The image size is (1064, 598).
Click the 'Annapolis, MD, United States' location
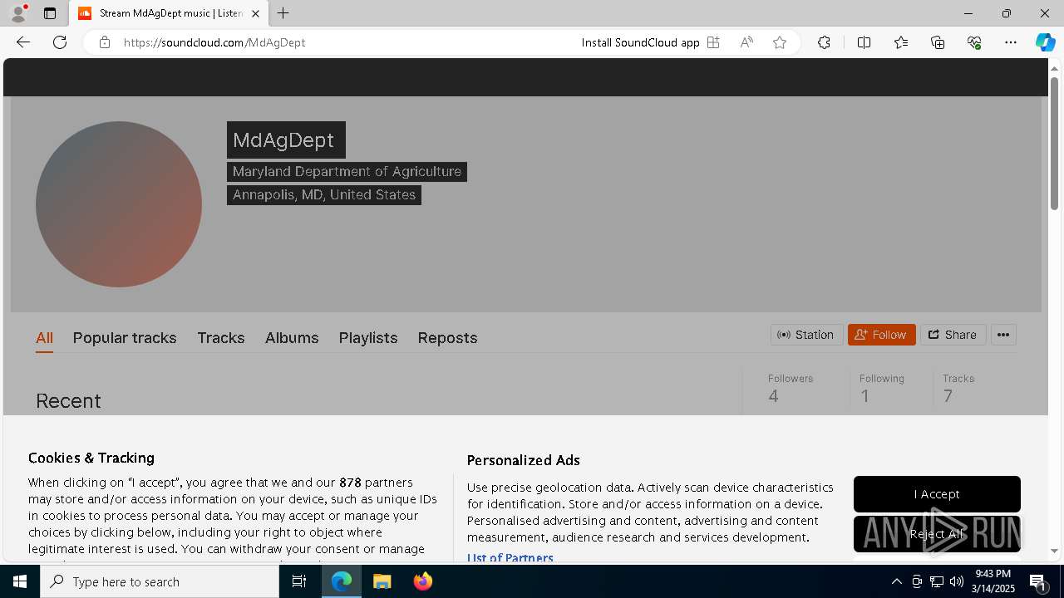tap(324, 194)
